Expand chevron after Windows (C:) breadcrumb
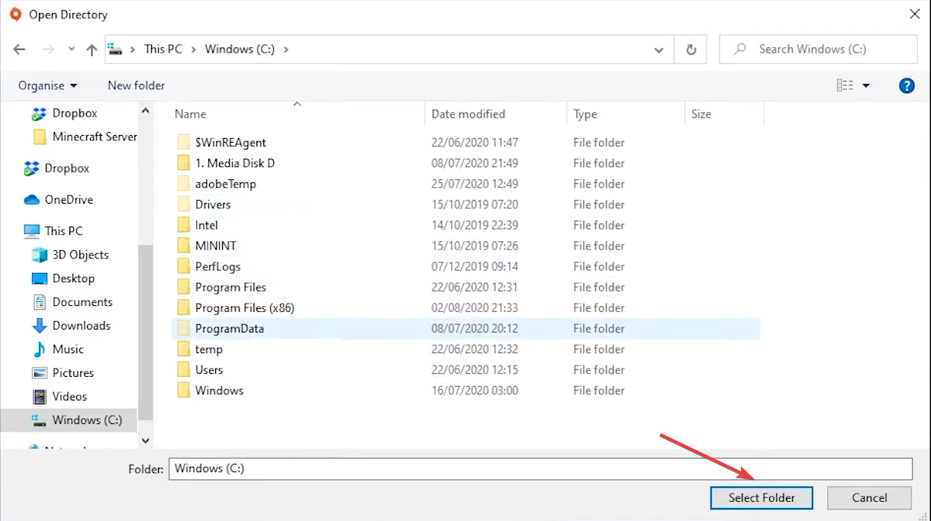Viewport: 931px width, 521px height. pos(286,49)
